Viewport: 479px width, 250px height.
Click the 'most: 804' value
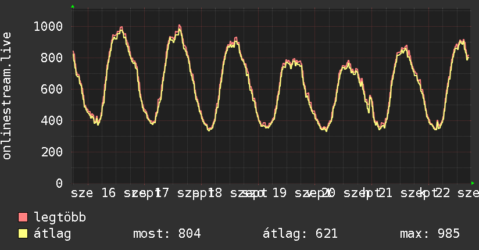167,234
